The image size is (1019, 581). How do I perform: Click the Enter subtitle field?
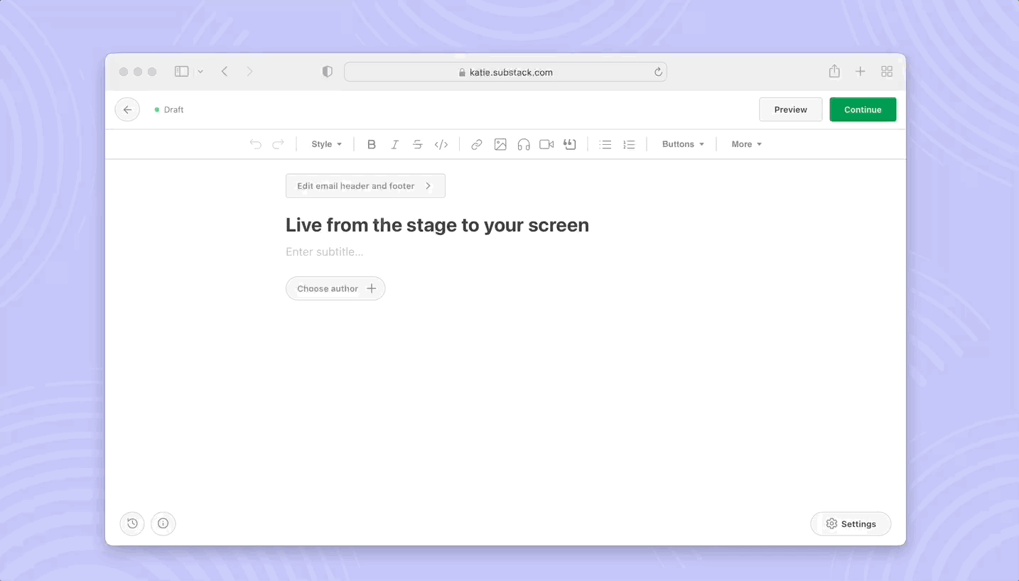[325, 251]
